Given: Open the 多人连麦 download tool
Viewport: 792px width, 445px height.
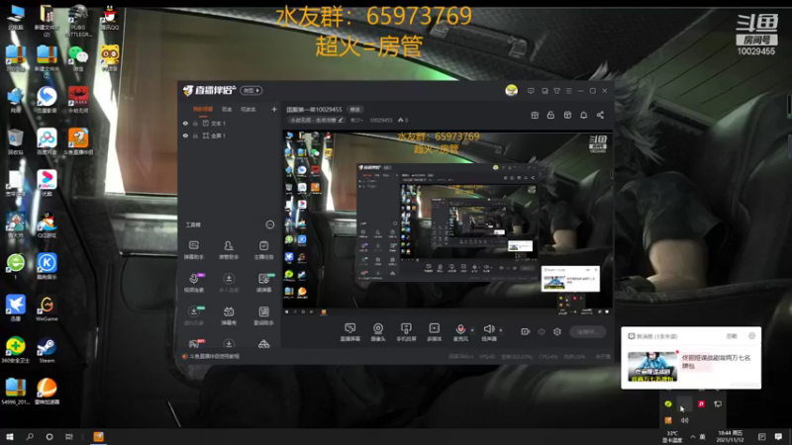Looking at the screenshot, I should tap(229, 283).
